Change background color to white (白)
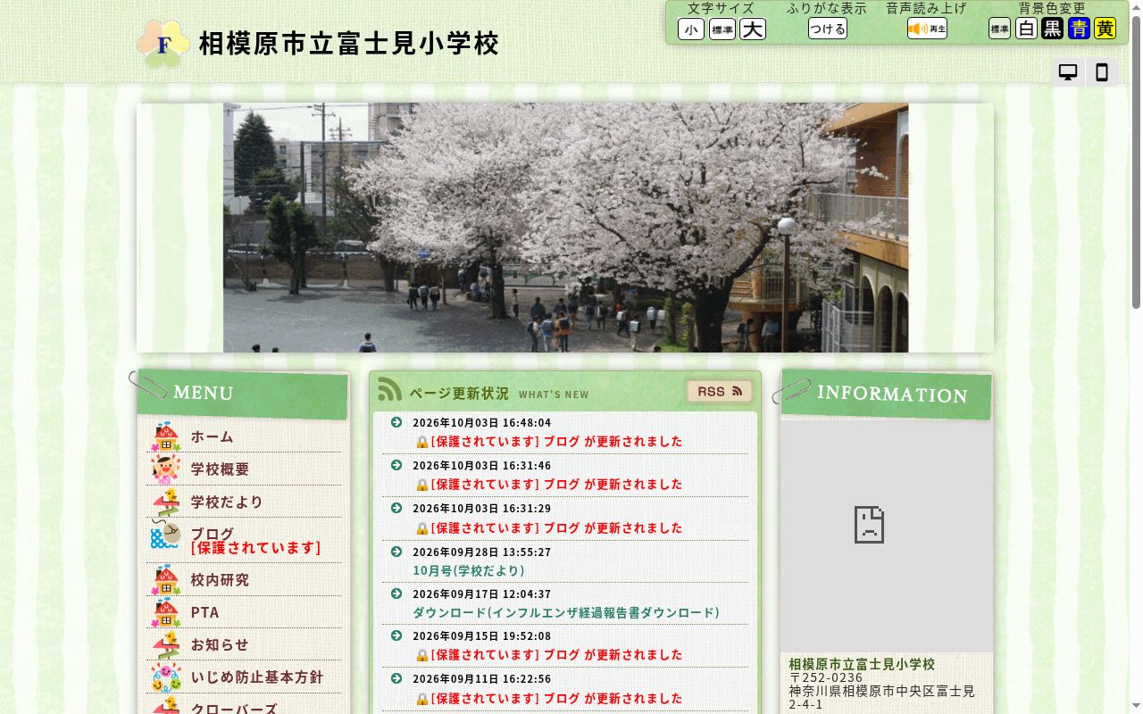 tap(1026, 29)
